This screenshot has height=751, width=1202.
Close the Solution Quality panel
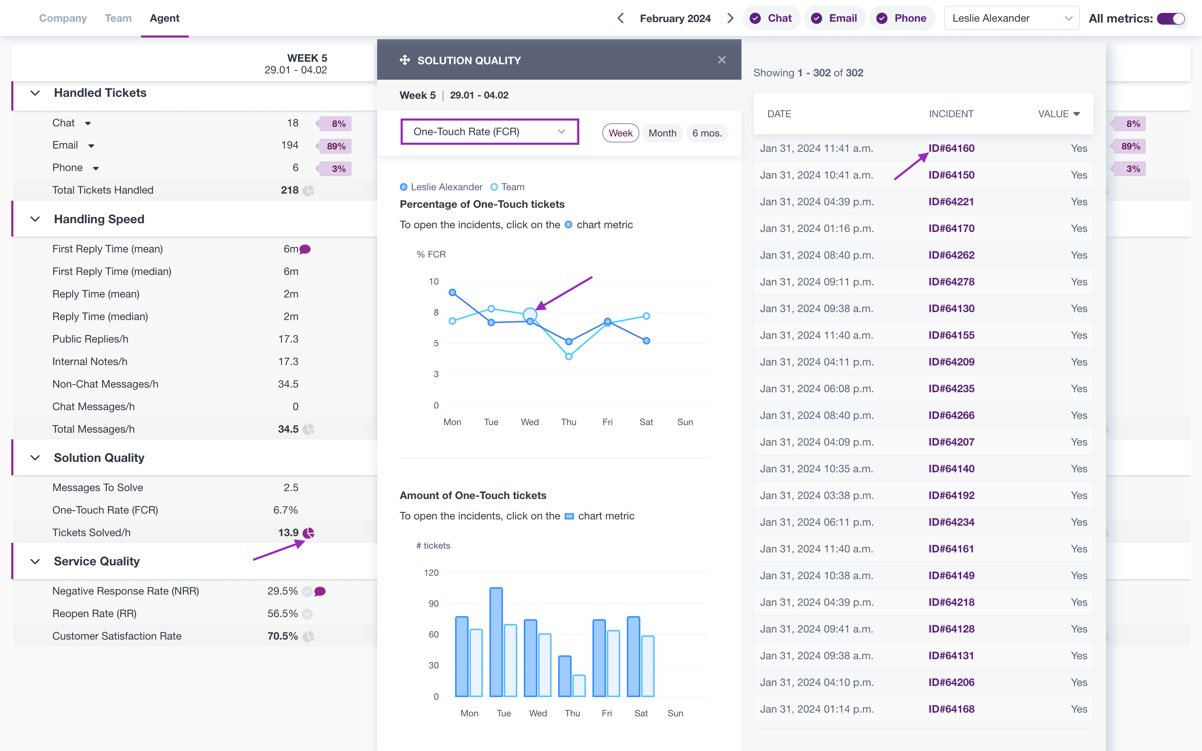click(x=722, y=60)
